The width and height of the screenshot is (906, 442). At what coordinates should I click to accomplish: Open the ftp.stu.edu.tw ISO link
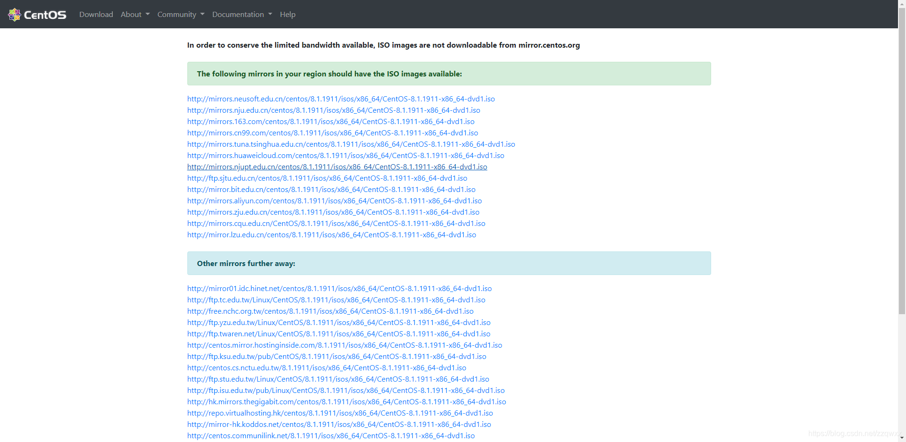tap(338, 379)
